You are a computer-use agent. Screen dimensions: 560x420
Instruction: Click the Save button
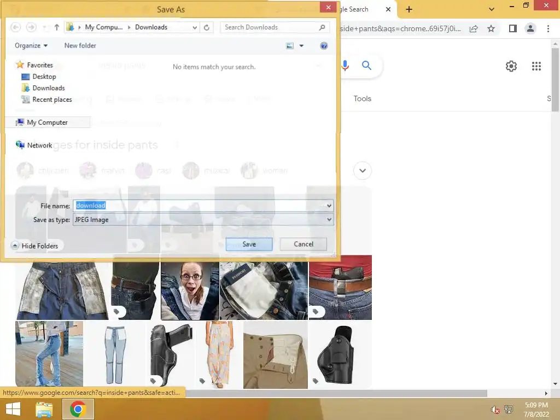(x=249, y=244)
